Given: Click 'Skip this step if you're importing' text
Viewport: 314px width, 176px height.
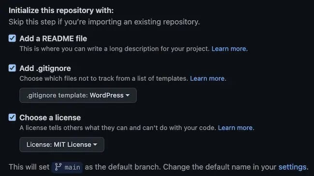Looking at the screenshot, I should (x=104, y=22).
